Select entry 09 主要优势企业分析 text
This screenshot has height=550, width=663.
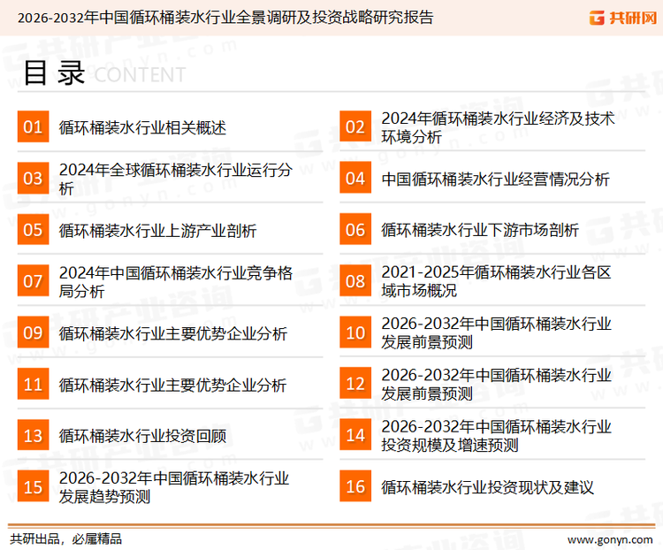point(173,334)
